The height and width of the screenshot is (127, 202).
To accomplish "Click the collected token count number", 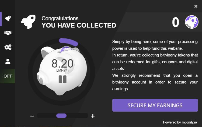I will tap(176, 22).
